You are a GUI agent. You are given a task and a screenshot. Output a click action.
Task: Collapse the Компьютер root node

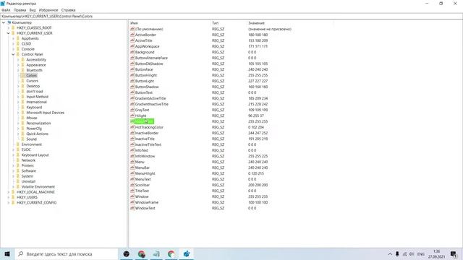(x=4, y=22)
